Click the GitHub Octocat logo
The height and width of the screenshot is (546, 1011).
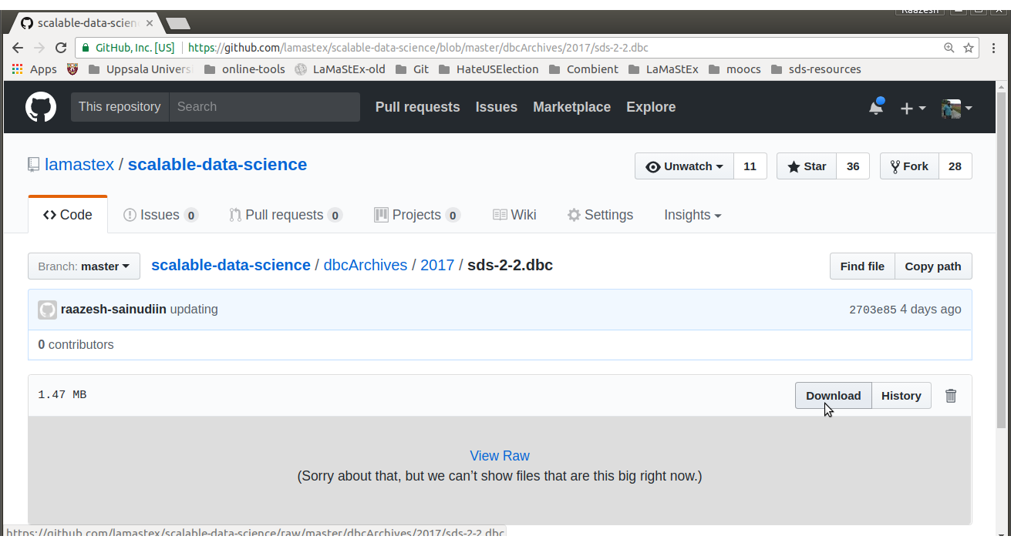pos(41,107)
